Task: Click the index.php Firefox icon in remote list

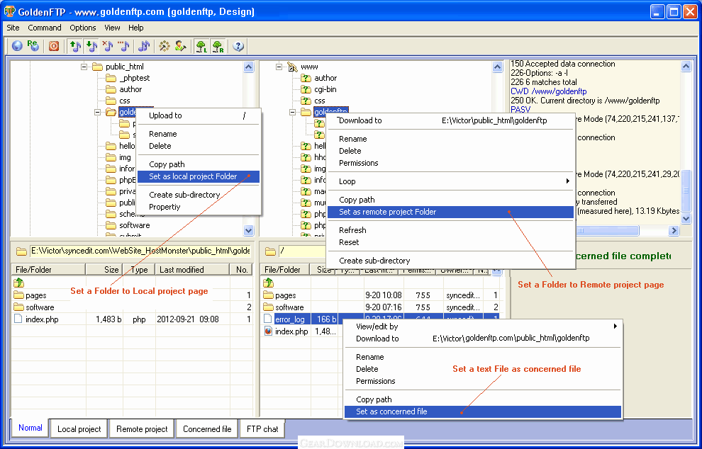Action: point(268,331)
